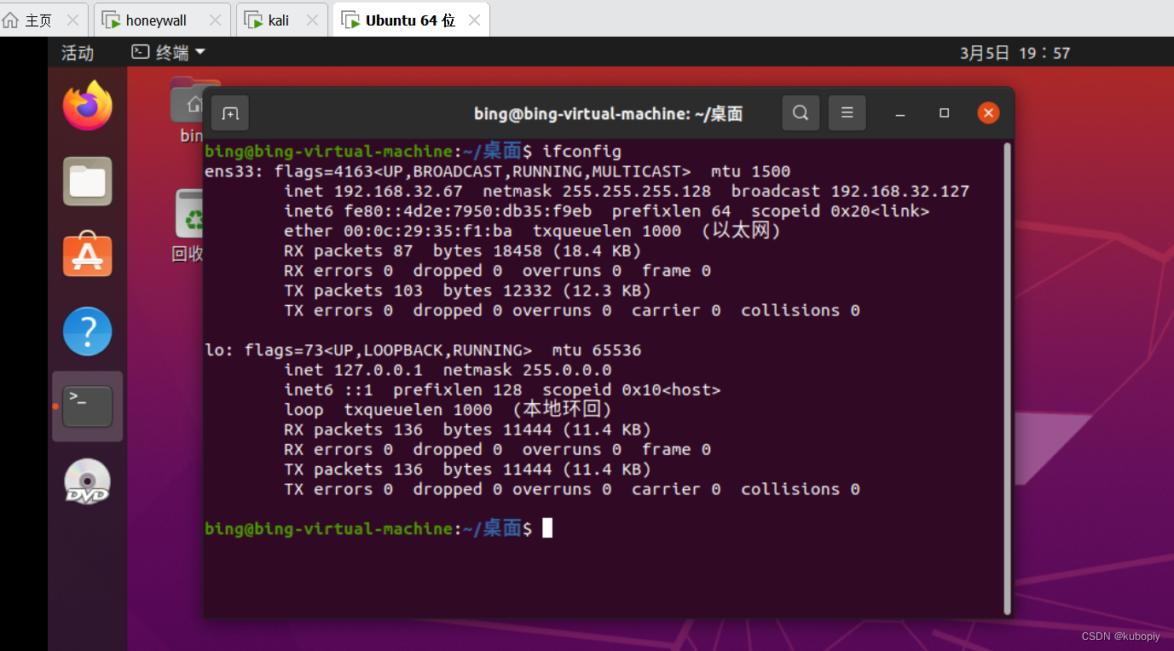1174x651 pixels.
Task: Close the Ubuntu 64 位 VM tab
Action: [475, 20]
